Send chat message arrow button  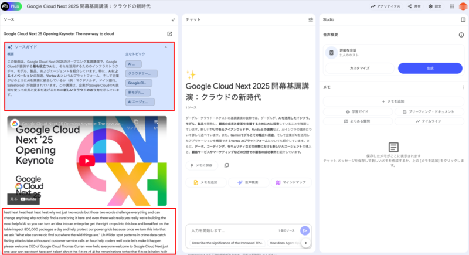click(x=304, y=230)
